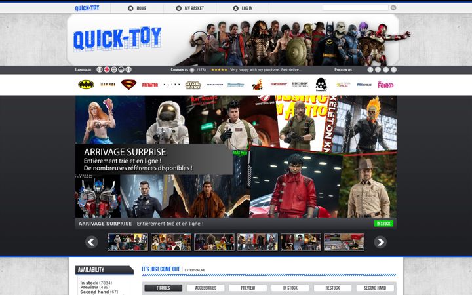This screenshot has height=295, width=472.
Task: Open the Superman shield brand logo
Action: 129,85
